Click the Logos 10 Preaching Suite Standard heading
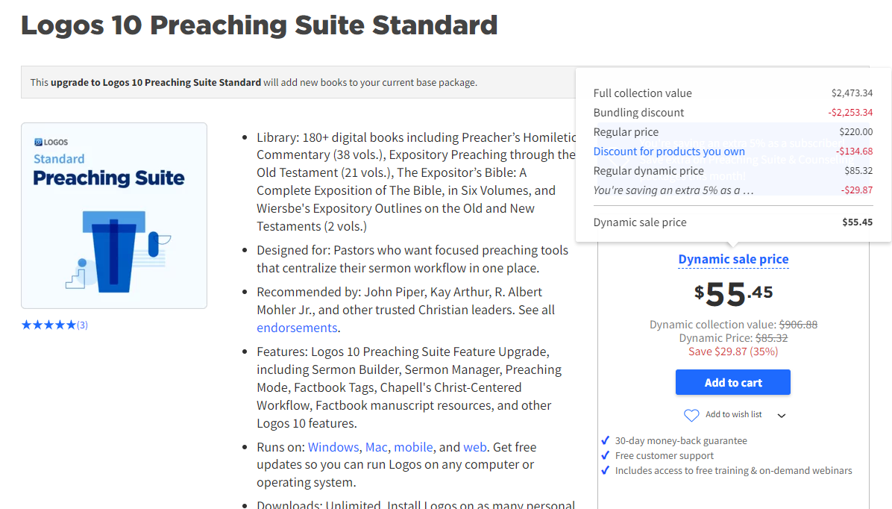The image size is (892, 509). click(x=259, y=25)
